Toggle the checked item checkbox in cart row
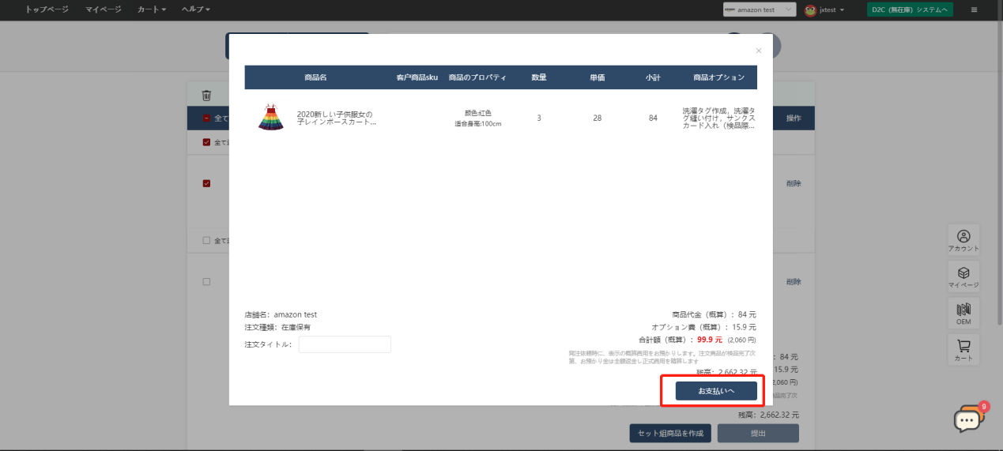 pyautogui.click(x=206, y=183)
